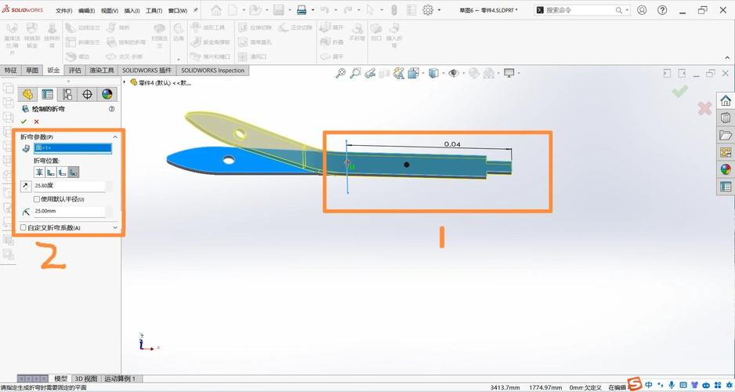
Task: Open the SOLIDWORKS help question icon
Action: coord(662,10)
